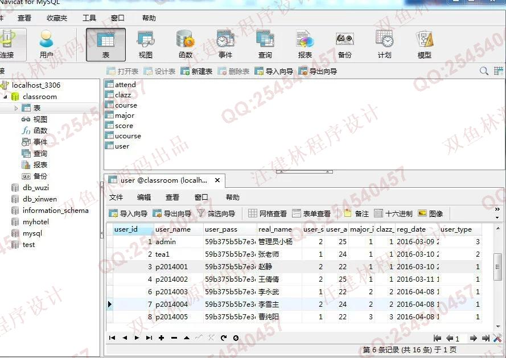
Task: Click 导入向导 in the object list toolbar
Action: point(274,71)
